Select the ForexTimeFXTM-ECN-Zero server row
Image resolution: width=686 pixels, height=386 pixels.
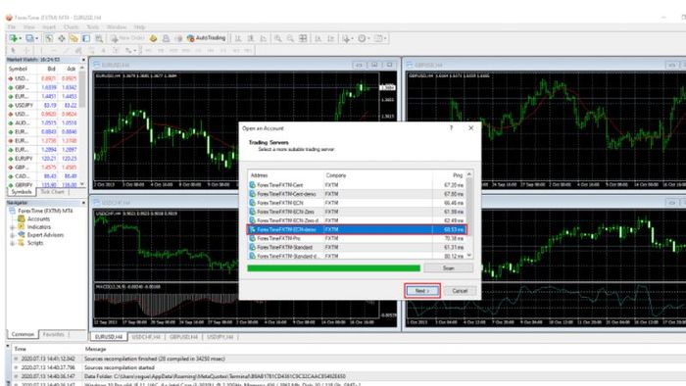[357, 212]
